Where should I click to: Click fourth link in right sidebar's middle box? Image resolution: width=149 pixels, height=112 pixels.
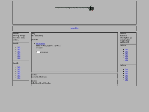click(x=126, y=56)
